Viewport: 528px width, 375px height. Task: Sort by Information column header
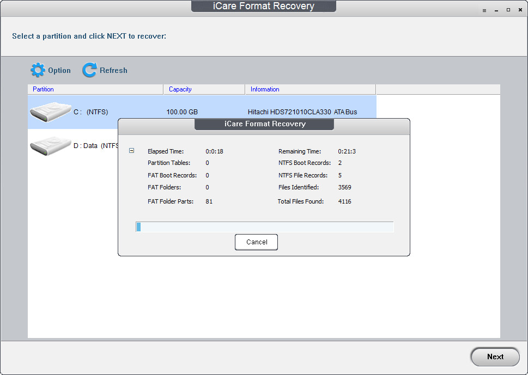pyautogui.click(x=311, y=89)
